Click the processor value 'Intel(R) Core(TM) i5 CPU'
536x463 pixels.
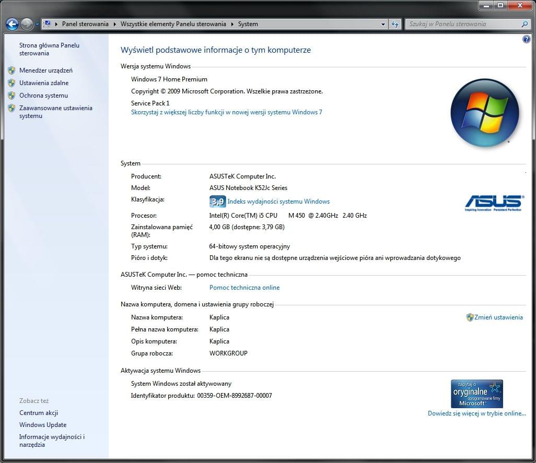coord(243,216)
